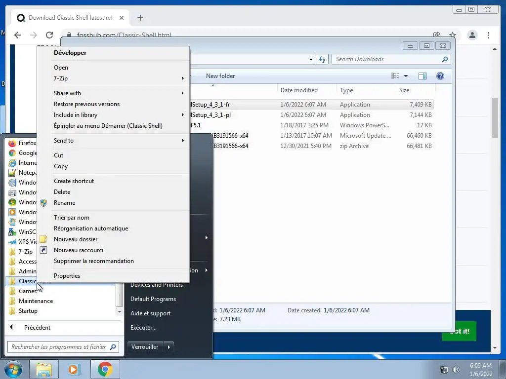Image resolution: width=506 pixels, height=379 pixels.
Task: Click the Verrouiller button
Action: [x=145, y=347]
